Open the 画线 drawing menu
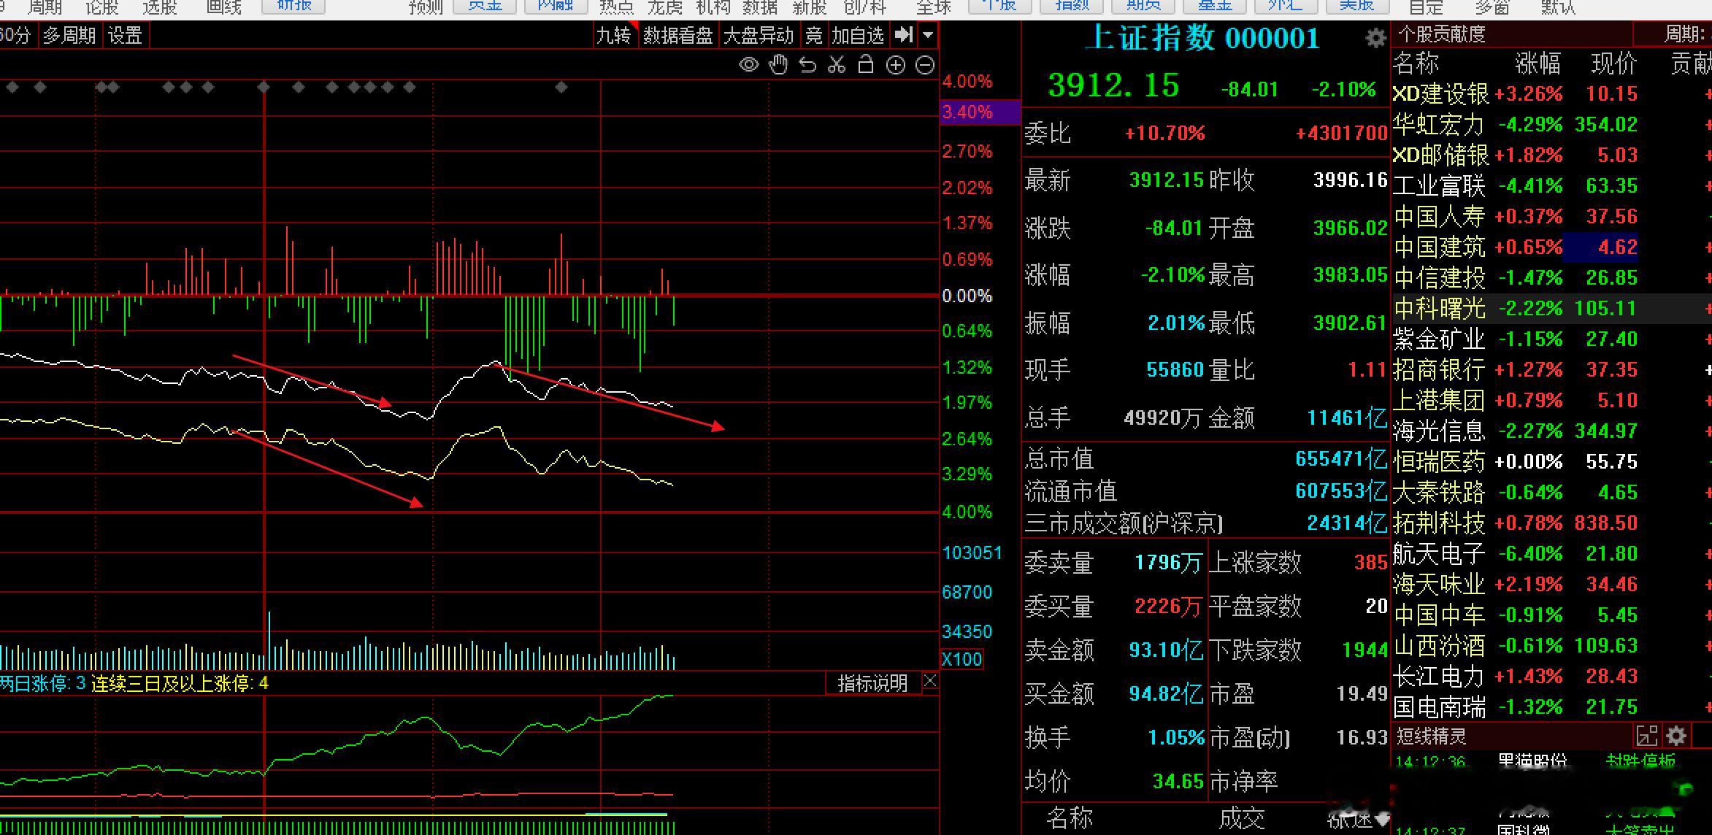This screenshot has width=1712, height=835. click(x=224, y=7)
